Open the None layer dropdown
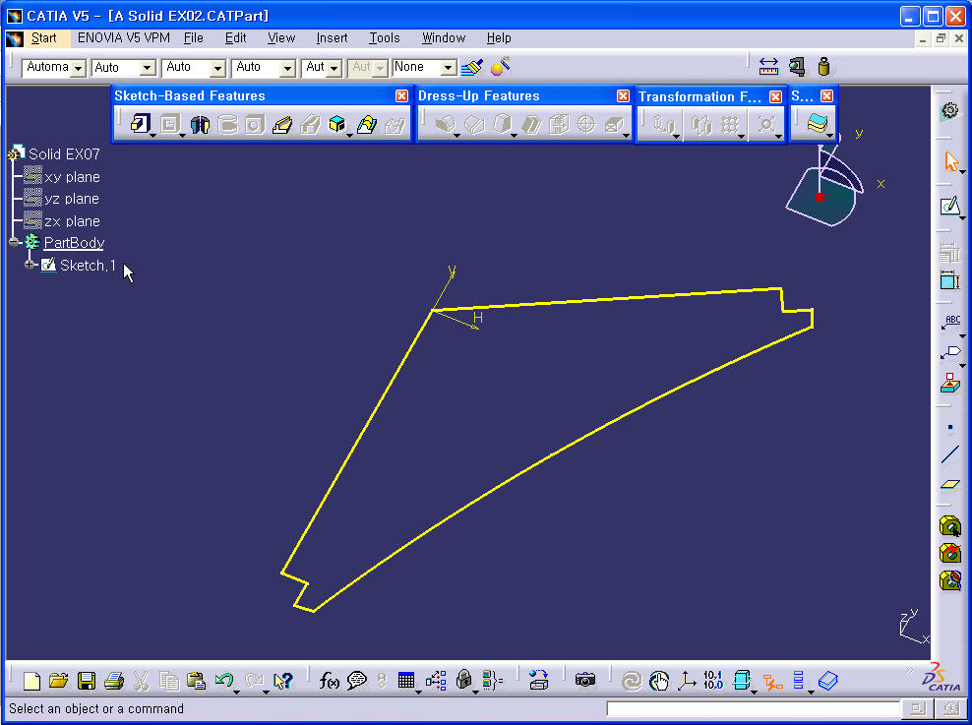The image size is (972, 725). click(x=449, y=68)
